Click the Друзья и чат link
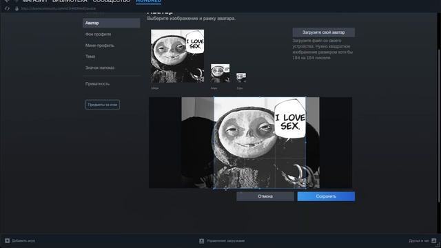This screenshot has height=248, width=441. point(419,240)
